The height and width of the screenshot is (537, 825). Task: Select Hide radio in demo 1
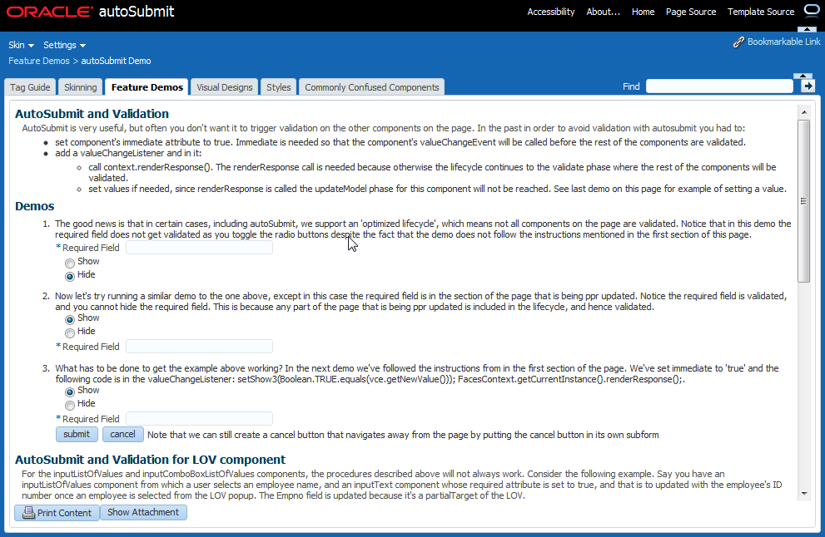point(70,276)
